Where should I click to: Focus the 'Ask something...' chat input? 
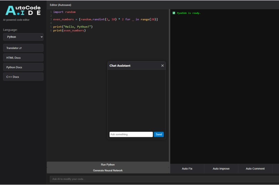tap(131, 135)
